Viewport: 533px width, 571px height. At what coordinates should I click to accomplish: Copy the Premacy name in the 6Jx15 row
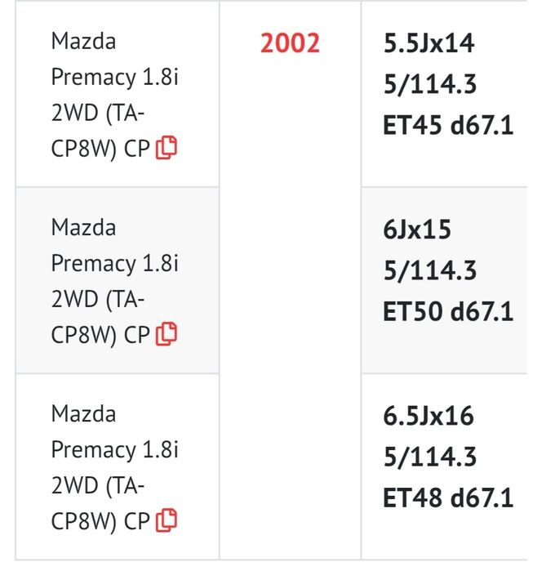[167, 333]
